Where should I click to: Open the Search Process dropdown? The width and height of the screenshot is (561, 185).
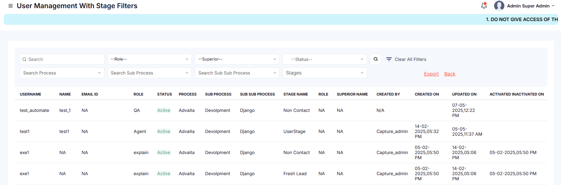[62, 73]
